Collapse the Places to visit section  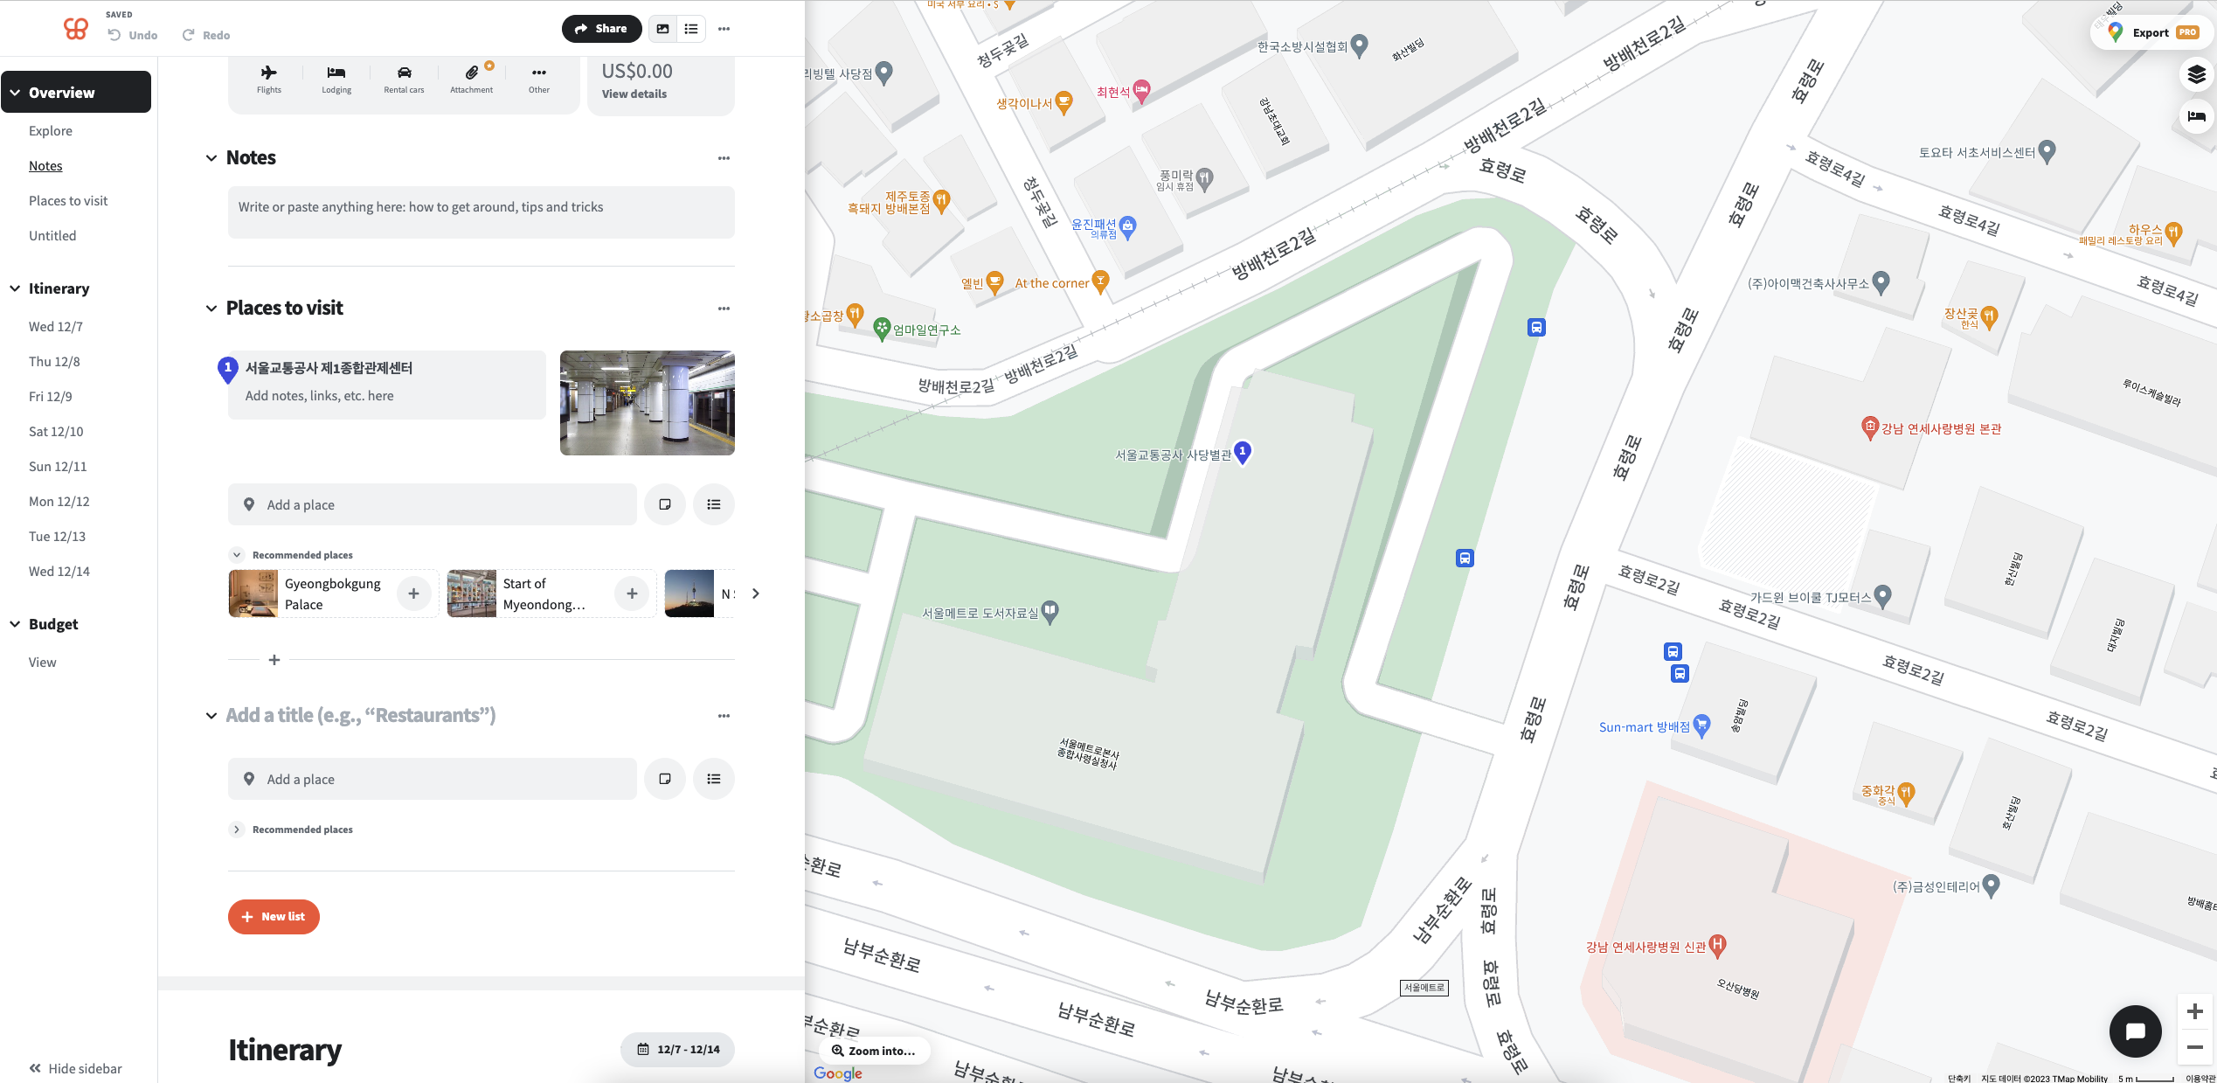[211, 309]
